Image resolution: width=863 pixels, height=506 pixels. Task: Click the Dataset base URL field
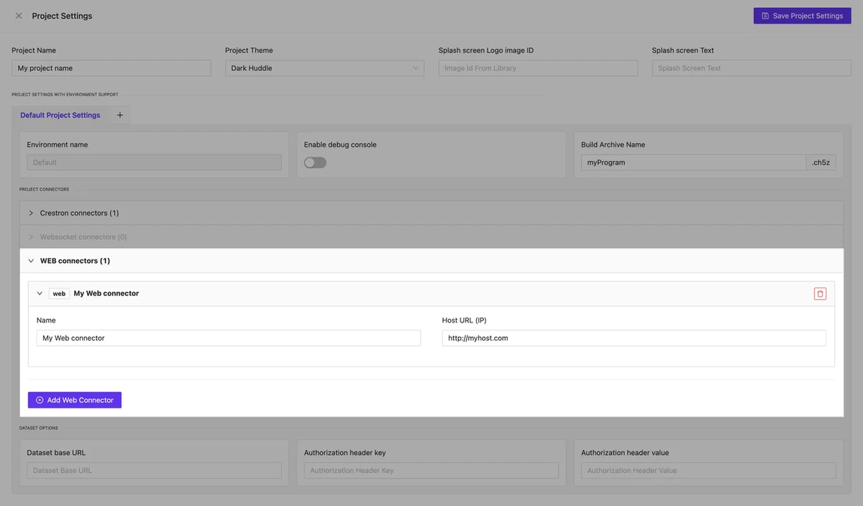click(x=153, y=470)
